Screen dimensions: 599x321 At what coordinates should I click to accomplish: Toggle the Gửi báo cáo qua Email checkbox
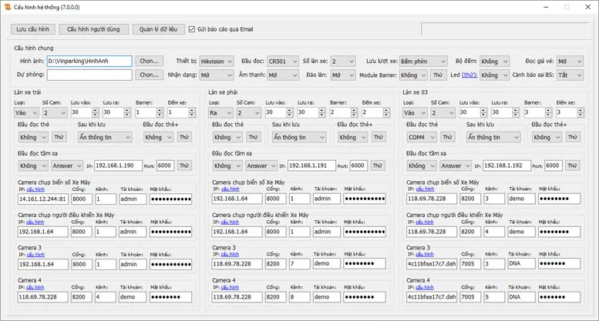click(x=193, y=29)
